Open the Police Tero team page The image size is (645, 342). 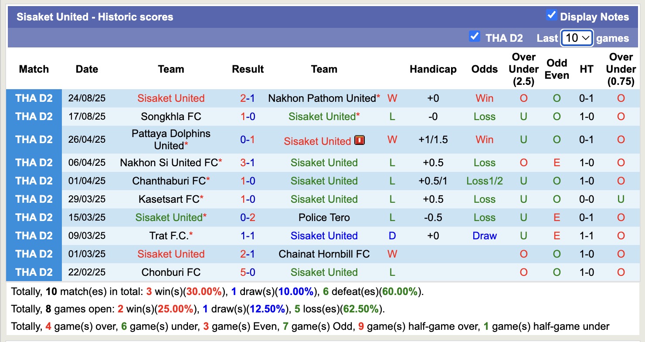[x=324, y=218]
